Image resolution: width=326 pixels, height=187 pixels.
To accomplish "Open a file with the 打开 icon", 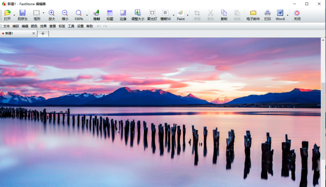I will click(8, 15).
